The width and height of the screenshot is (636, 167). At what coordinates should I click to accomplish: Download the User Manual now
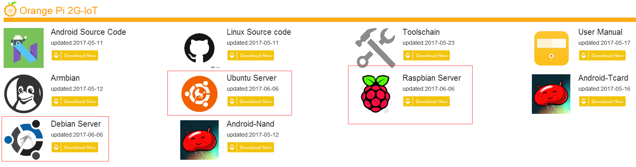(x=602, y=56)
